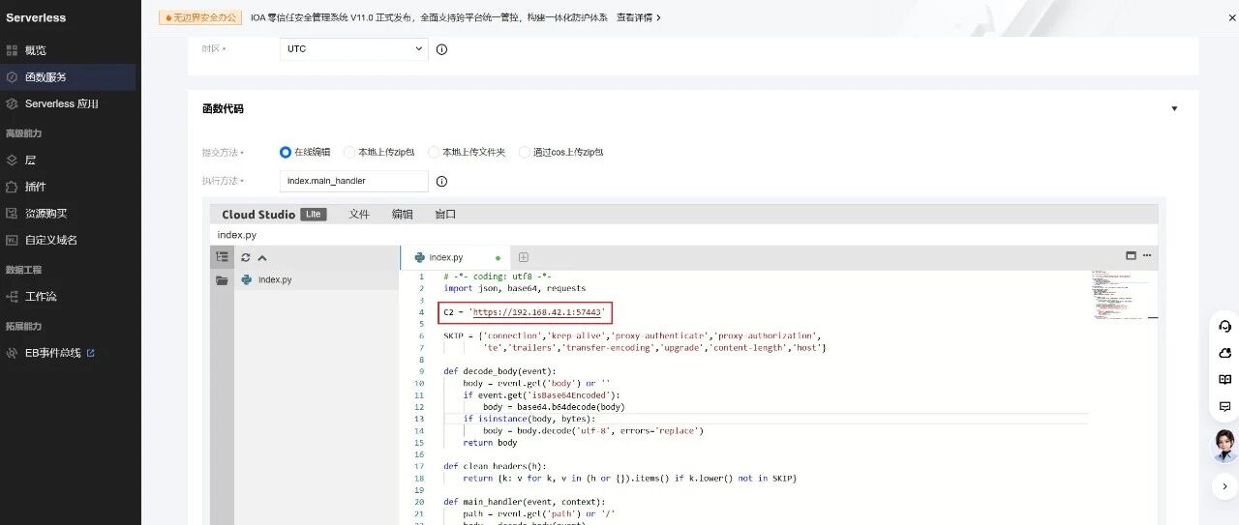Click the 概览 sidebar icon

point(13,50)
